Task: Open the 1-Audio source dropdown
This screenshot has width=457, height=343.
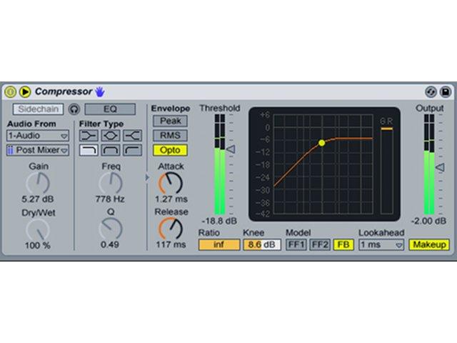Action: coord(38,136)
